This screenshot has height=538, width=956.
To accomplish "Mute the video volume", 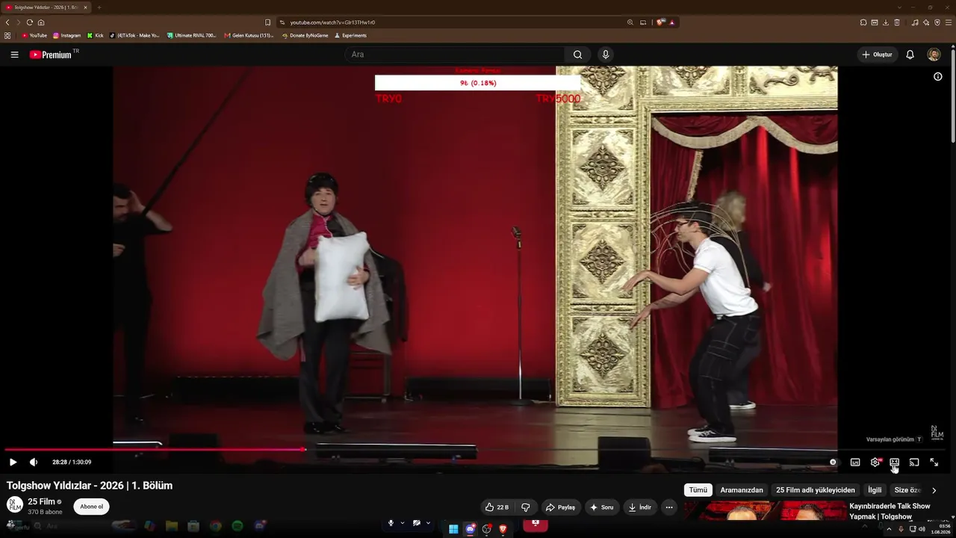I will [x=33, y=463].
